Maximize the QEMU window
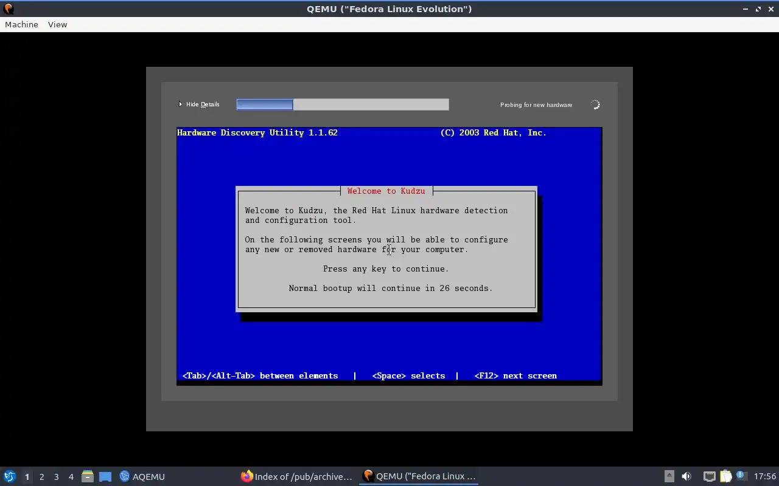This screenshot has height=486, width=779. pyautogui.click(x=758, y=9)
